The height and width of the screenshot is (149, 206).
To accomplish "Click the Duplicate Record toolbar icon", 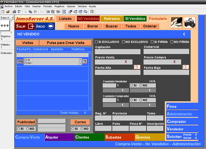I will click(53, 12).
